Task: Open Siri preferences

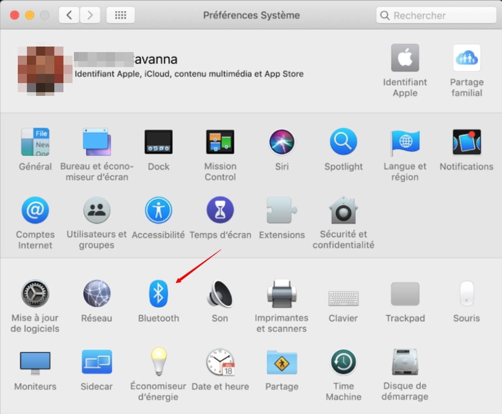Action: (x=282, y=142)
